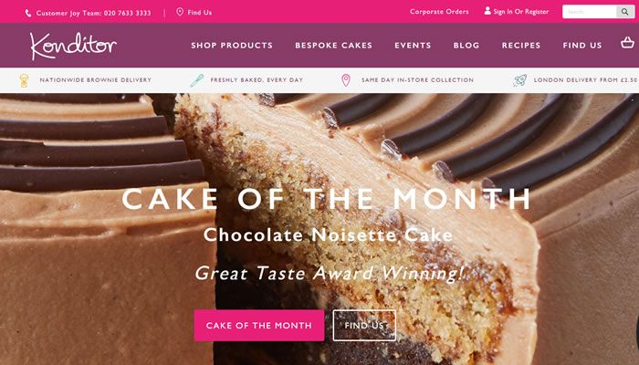Click the outlined Find Us button

364,326
